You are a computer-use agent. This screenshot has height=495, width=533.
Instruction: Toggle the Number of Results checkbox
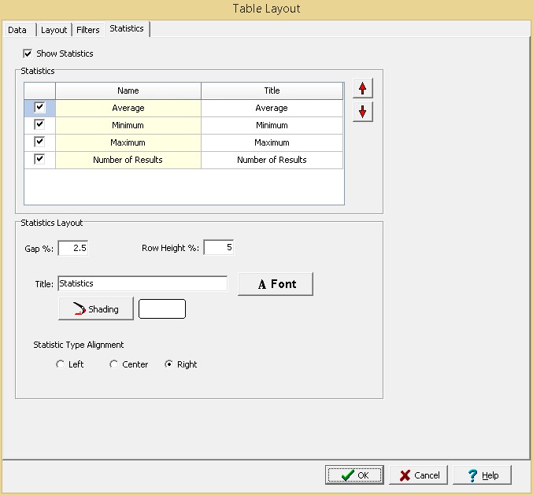tap(40, 160)
